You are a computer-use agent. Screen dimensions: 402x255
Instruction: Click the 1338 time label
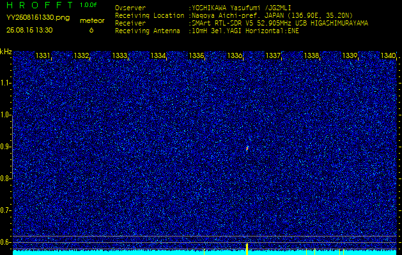point(311,55)
